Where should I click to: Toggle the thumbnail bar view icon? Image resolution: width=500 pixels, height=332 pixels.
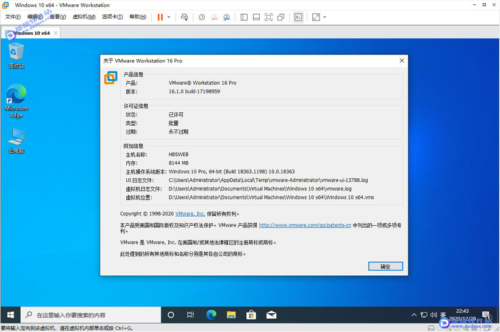256,17
